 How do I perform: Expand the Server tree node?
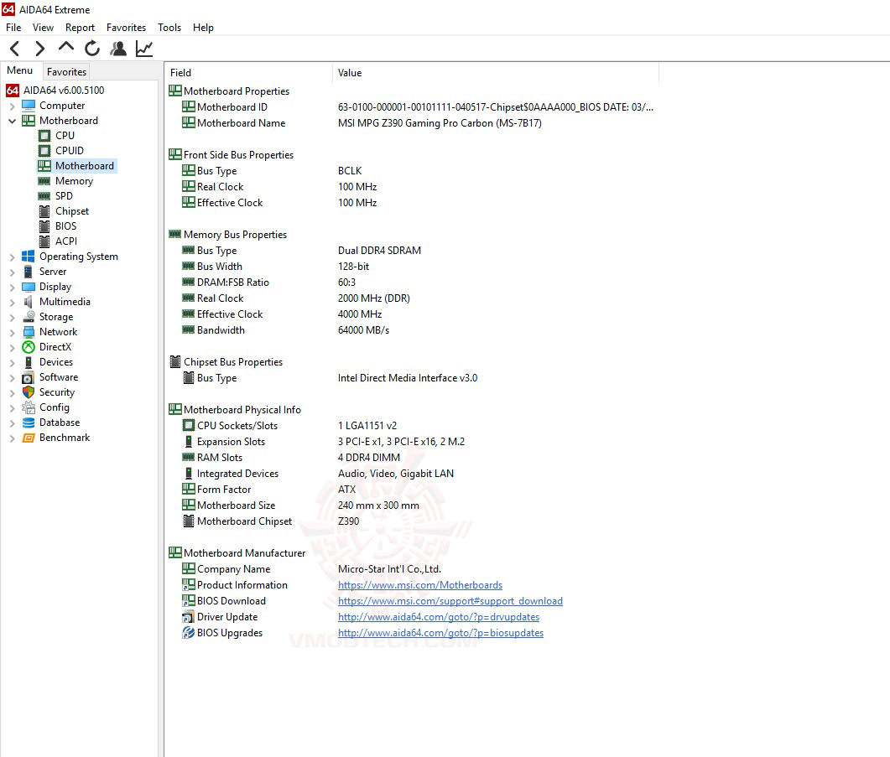[x=12, y=272]
